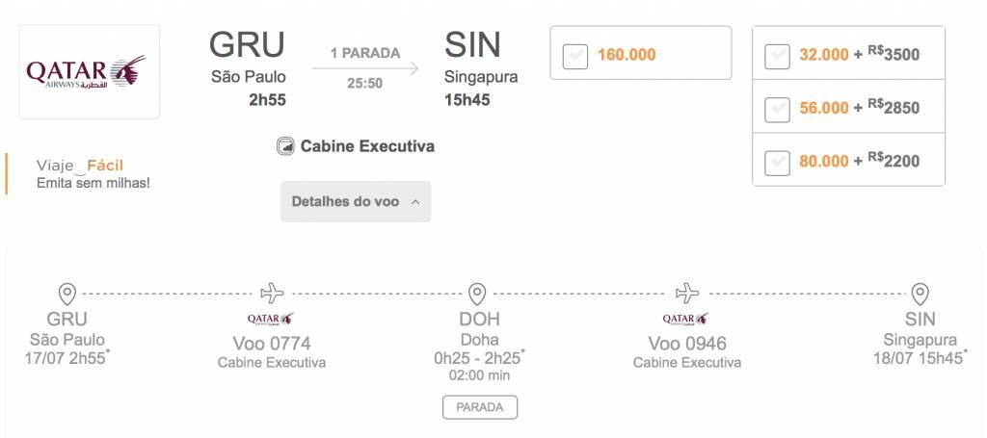Viewport: 987px width, 438px height.
Task: Click the Qatar Airways logo card
Action: pyautogui.click(x=90, y=71)
